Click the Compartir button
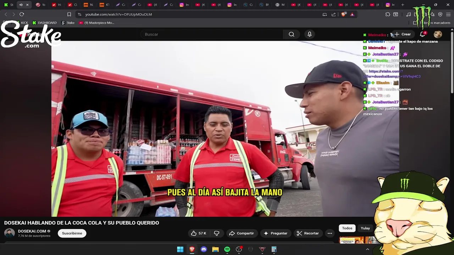The width and height of the screenshot is (454, 255). click(242, 233)
